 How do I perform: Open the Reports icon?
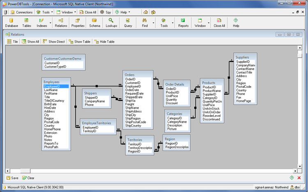[183, 23]
